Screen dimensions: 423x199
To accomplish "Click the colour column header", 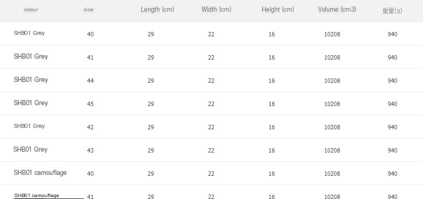I will pos(31,10).
